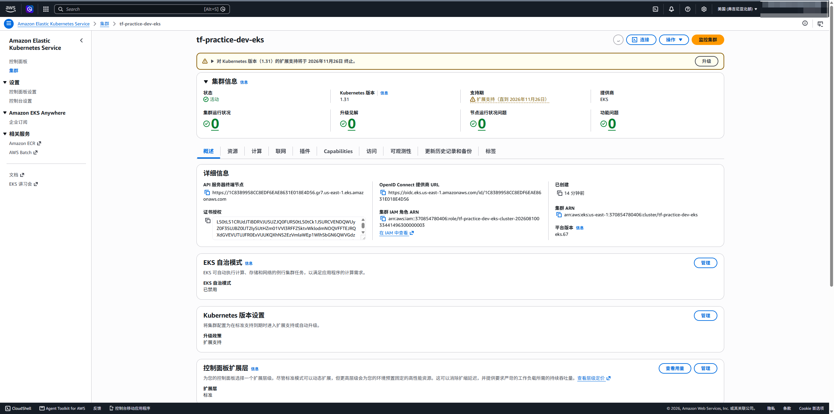Open the Capabilities tab
Viewport: 834px width, 414px height.
[338, 151]
